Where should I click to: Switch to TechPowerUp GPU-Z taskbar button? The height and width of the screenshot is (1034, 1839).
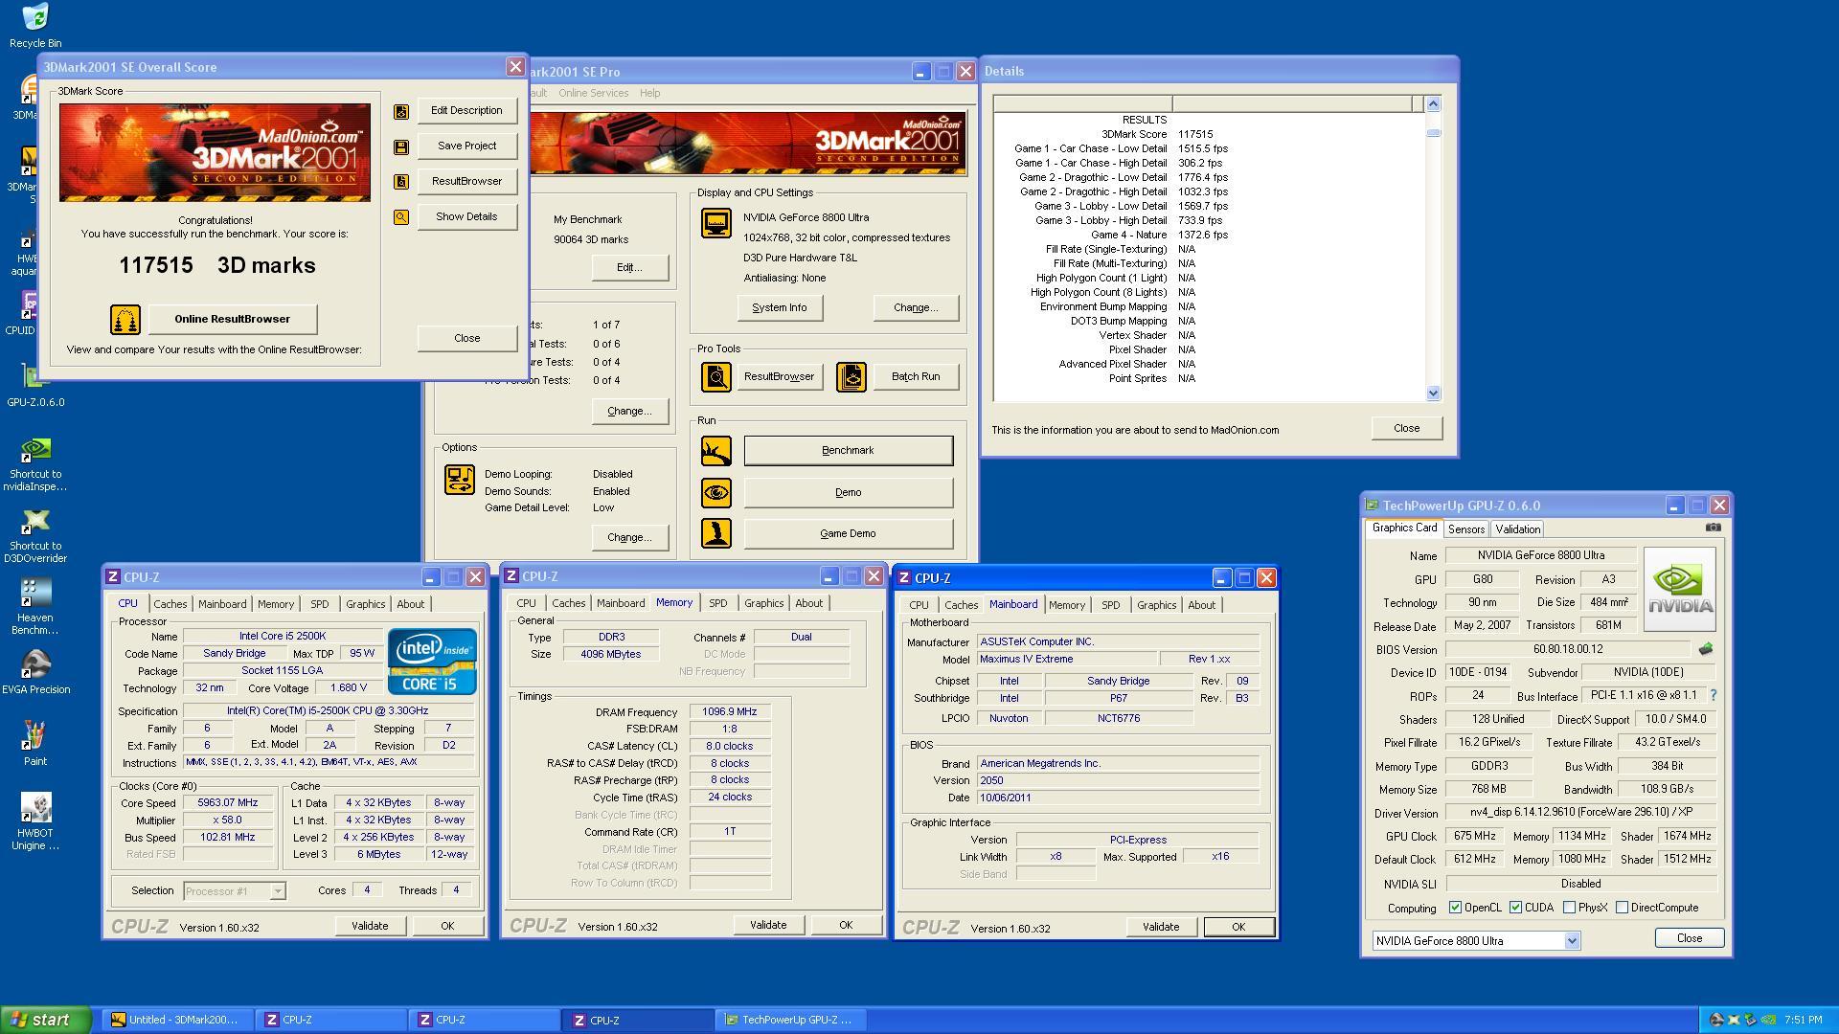(790, 1020)
